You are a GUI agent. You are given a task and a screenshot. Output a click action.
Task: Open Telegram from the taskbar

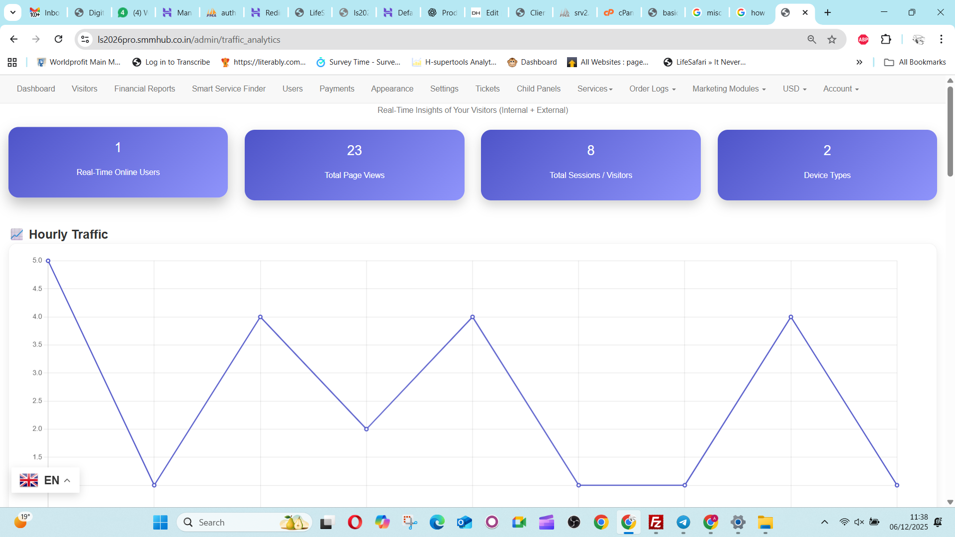683,523
